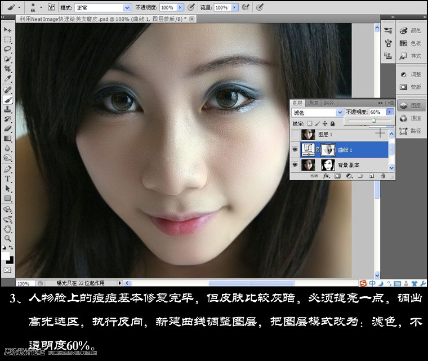Open 颜色 panel from dock
The width and height of the screenshot is (428, 361).
[x=411, y=30]
